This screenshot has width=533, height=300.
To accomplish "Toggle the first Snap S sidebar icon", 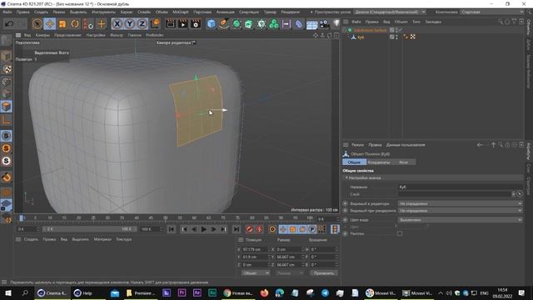I will click(x=6, y=136).
